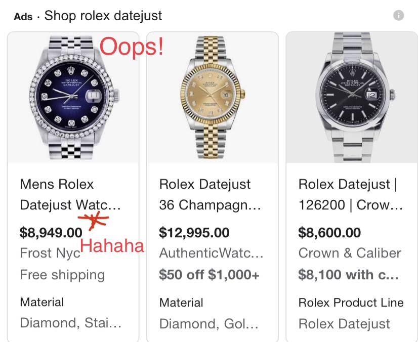Open the black dial steel Rolex image

tap(352, 97)
